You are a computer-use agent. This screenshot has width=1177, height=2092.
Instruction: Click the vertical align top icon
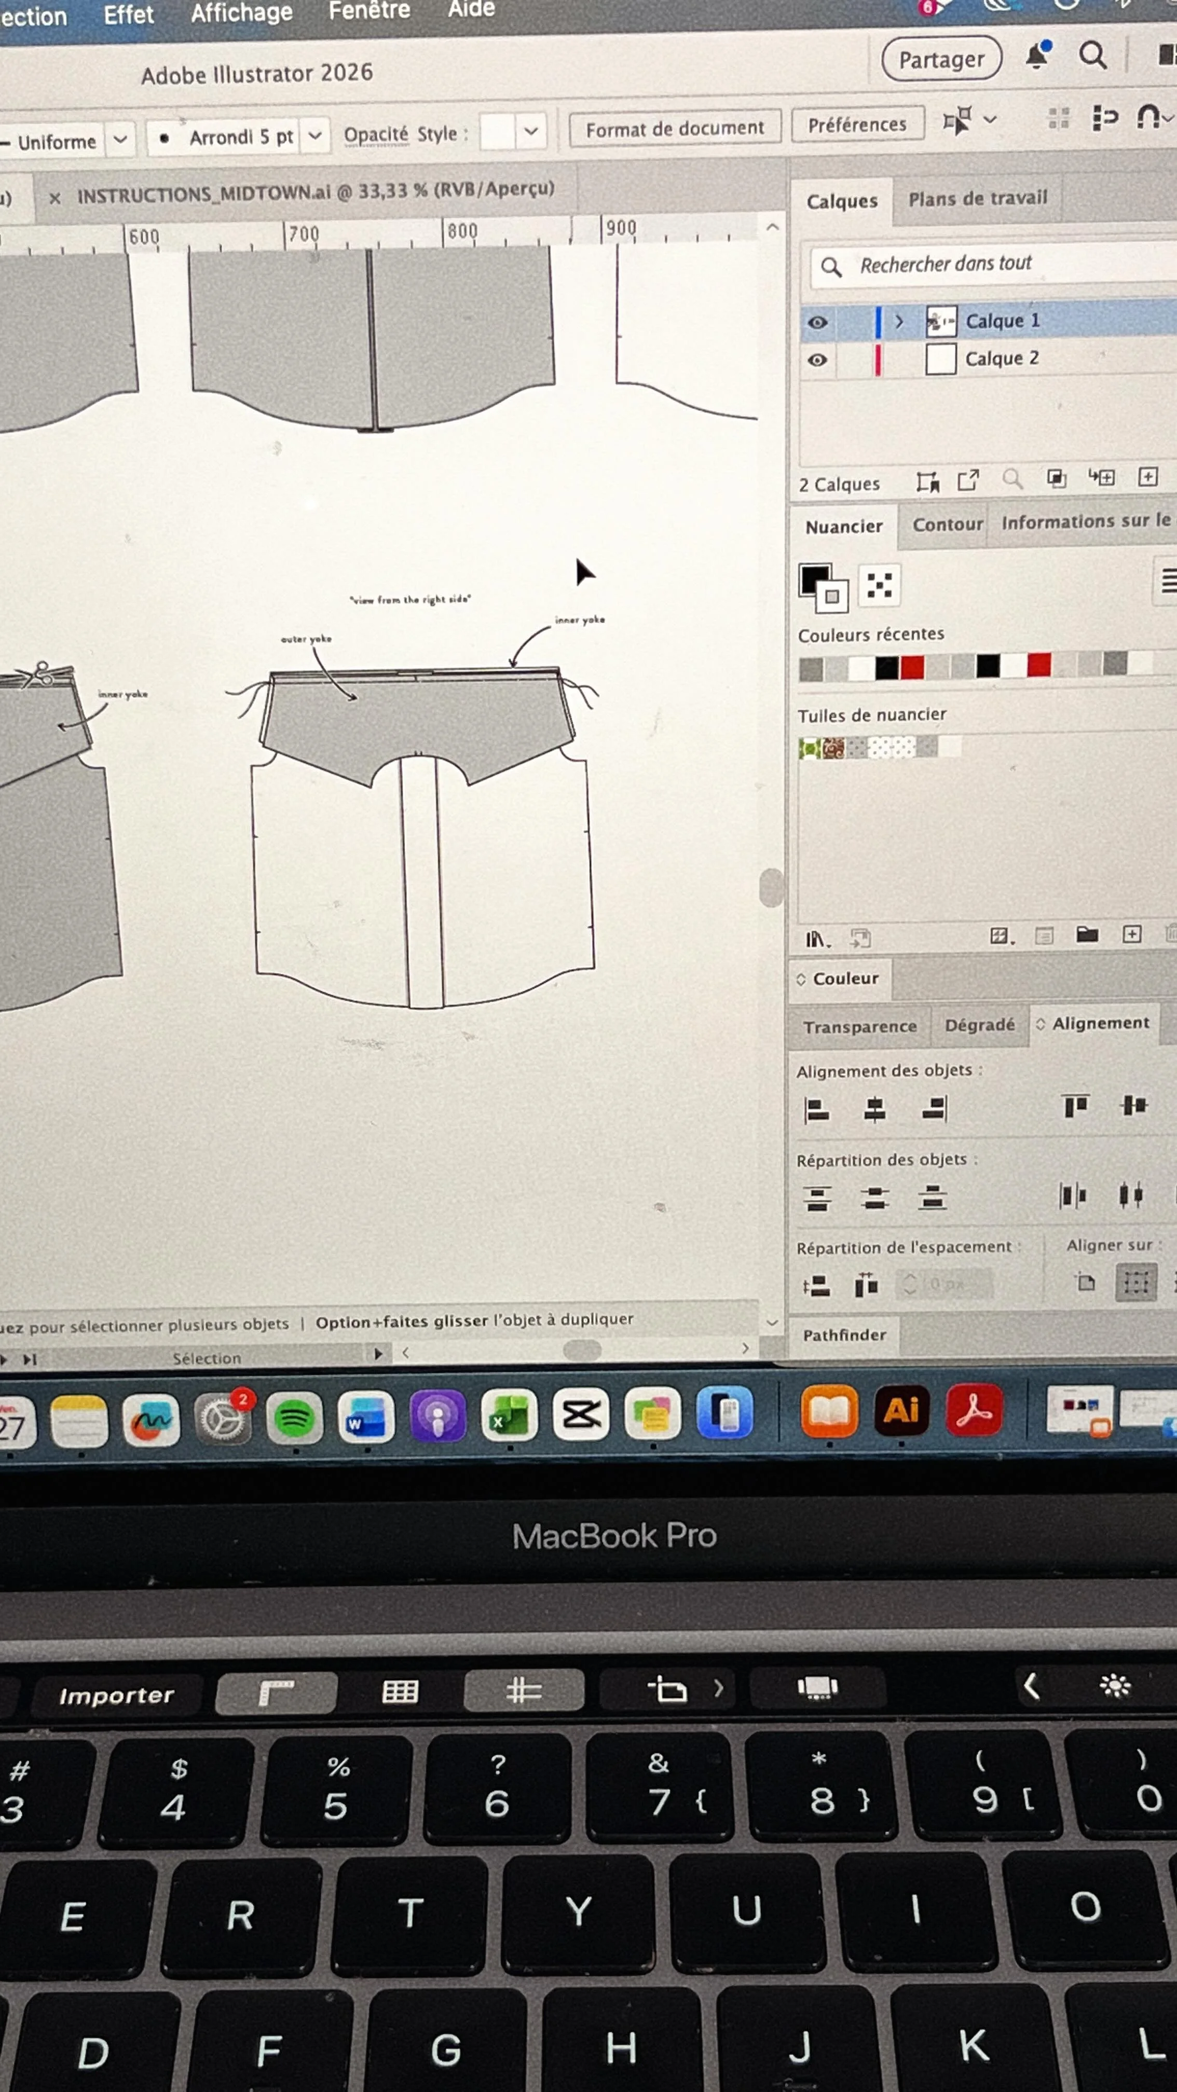[1075, 1106]
